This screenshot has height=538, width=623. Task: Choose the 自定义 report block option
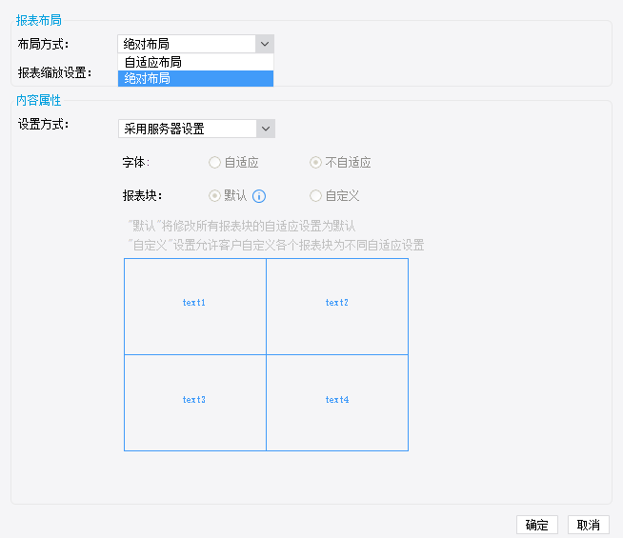(315, 196)
